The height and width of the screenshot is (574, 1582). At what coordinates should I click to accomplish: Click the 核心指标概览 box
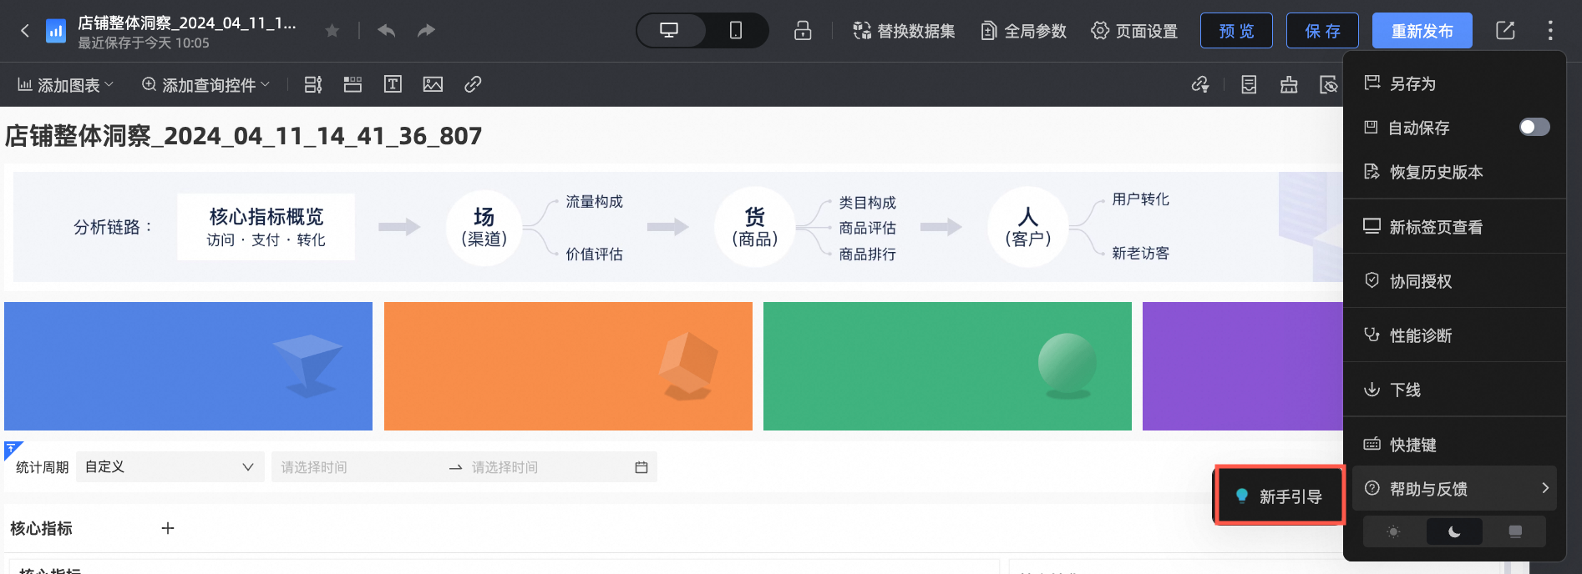[266, 227]
